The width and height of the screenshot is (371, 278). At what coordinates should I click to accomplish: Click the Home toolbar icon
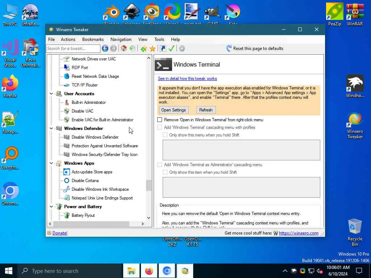124,49
